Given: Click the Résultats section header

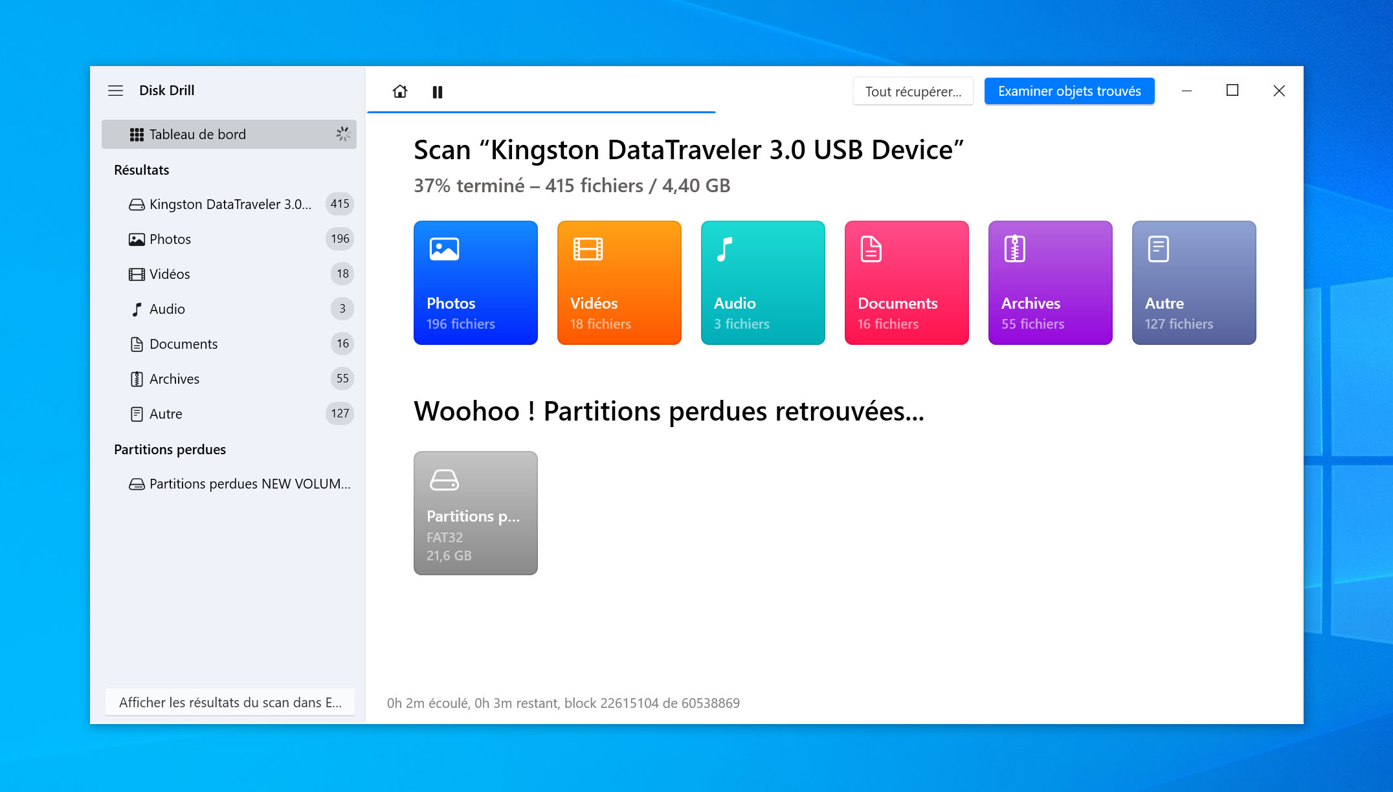Looking at the screenshot, I should pyautogui.click(x=142, y=170).
